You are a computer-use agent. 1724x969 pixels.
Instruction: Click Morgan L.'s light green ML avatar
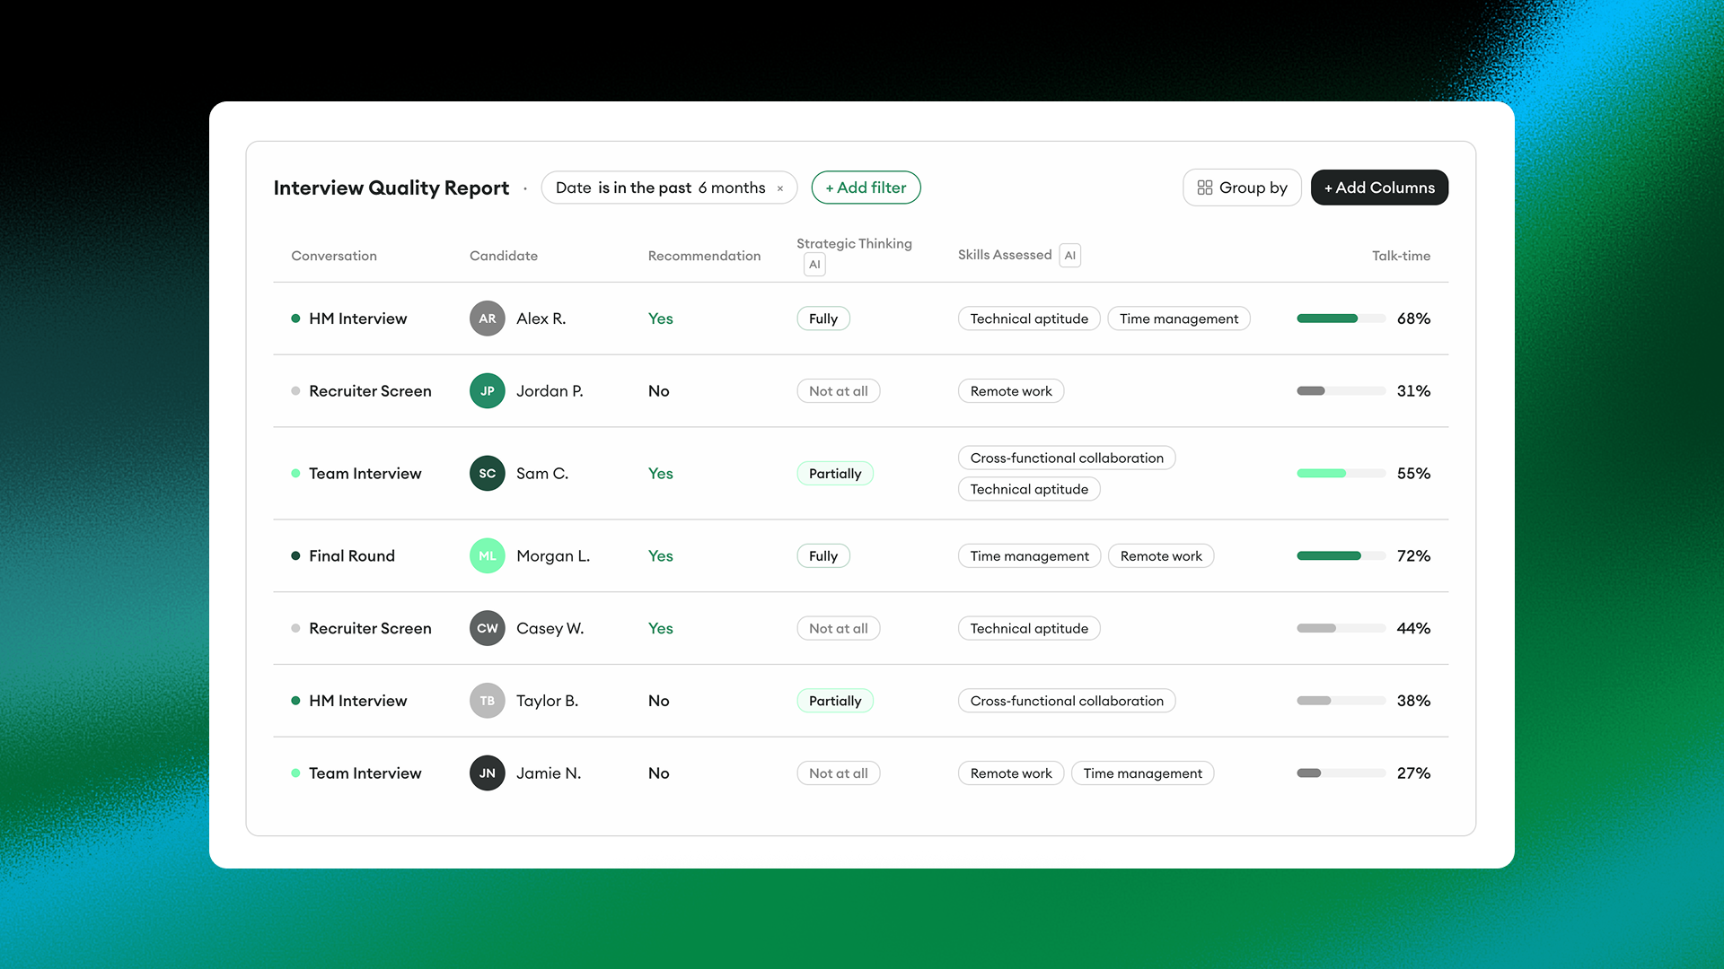point(487,556)
